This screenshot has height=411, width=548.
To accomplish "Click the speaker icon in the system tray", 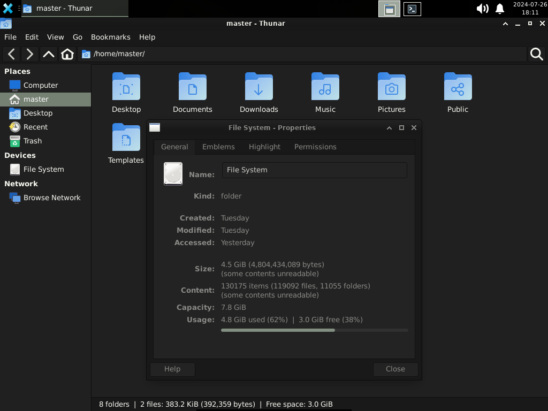I will point(482,9).
